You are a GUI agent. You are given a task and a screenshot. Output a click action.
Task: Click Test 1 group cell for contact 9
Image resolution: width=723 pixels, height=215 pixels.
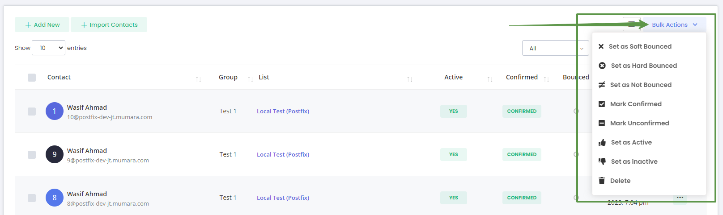pyautogui.click(x=228, y=154)
